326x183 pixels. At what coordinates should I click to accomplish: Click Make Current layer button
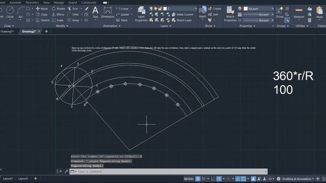pyautogui.click(x=182, y=15)
